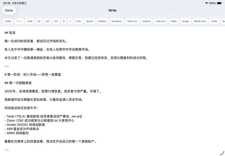Viewport: 225px width, 156px height.
Task: Click heading '# 第一阶段：初入市场——梦想一夜暴富'
Action: coord(33,74)
